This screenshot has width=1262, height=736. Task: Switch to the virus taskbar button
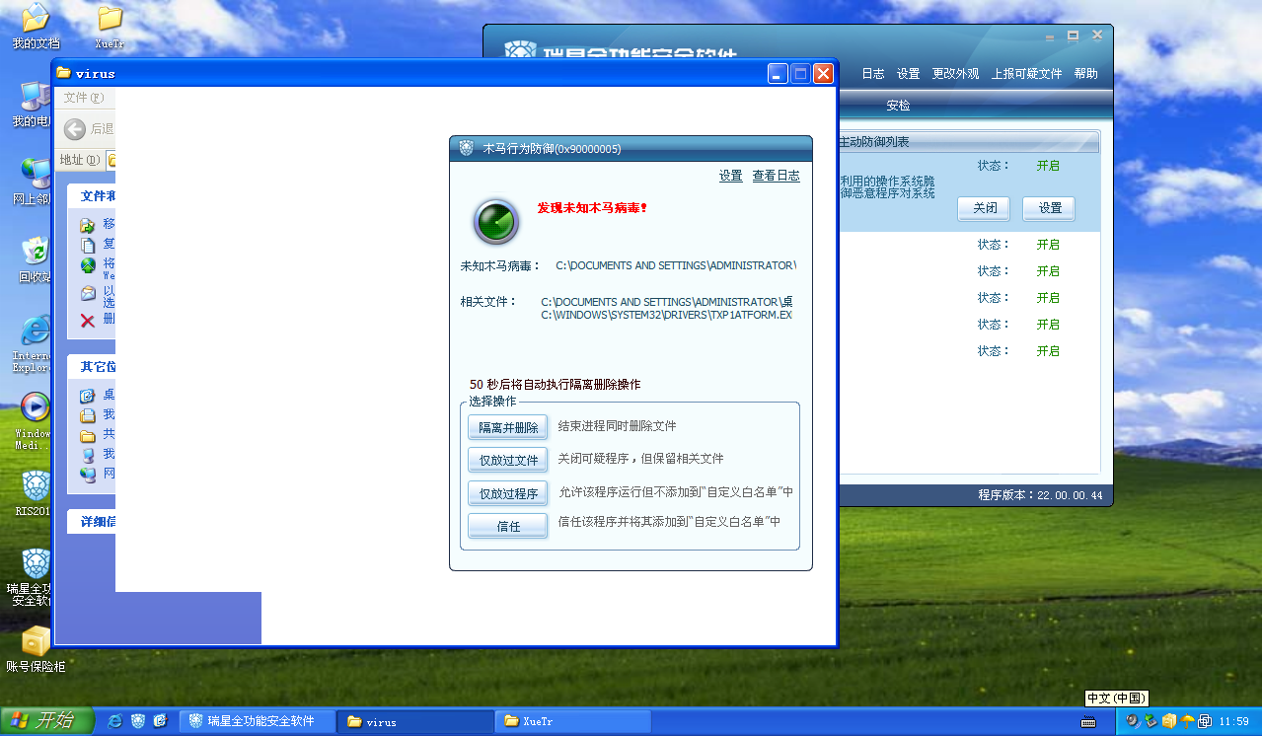coord(414,721)
